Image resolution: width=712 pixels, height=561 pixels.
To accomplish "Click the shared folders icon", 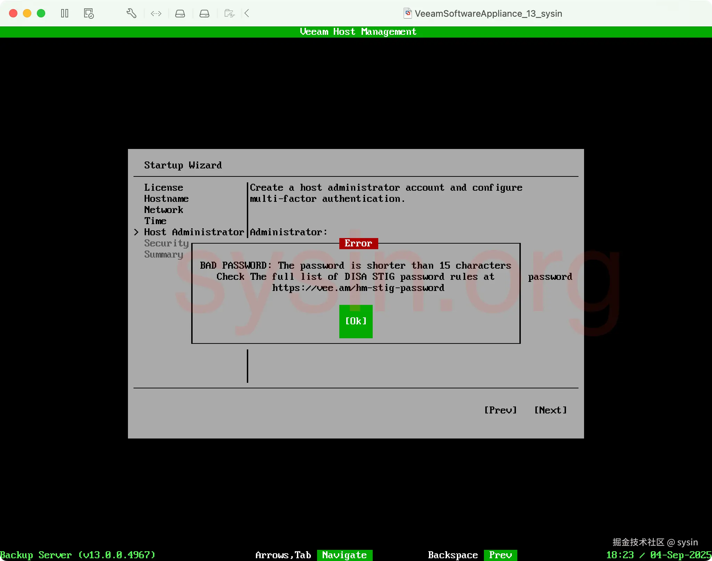I will click(x=229, y=14).
